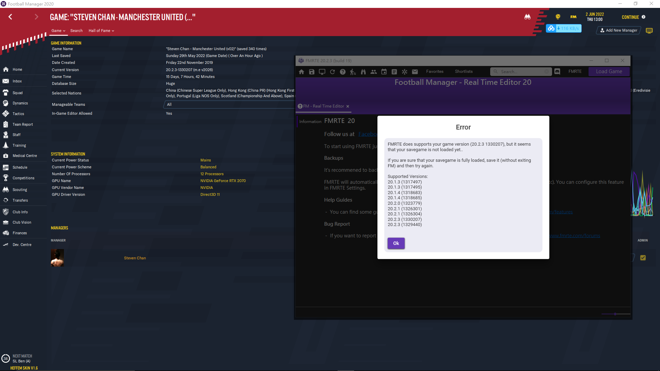Viewport: 660px width, 371px height.
Task: Open the Finances section
Action: pyautogui.click(x=20, y=233)
